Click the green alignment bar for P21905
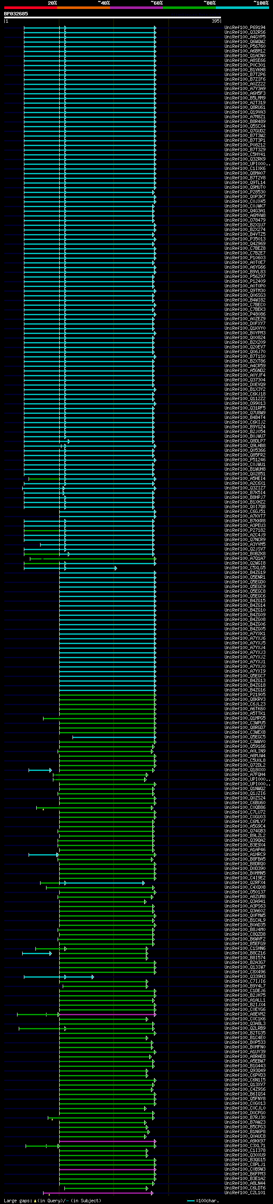Viewport: 273px width, 1204px height. [x=107, y=695]
